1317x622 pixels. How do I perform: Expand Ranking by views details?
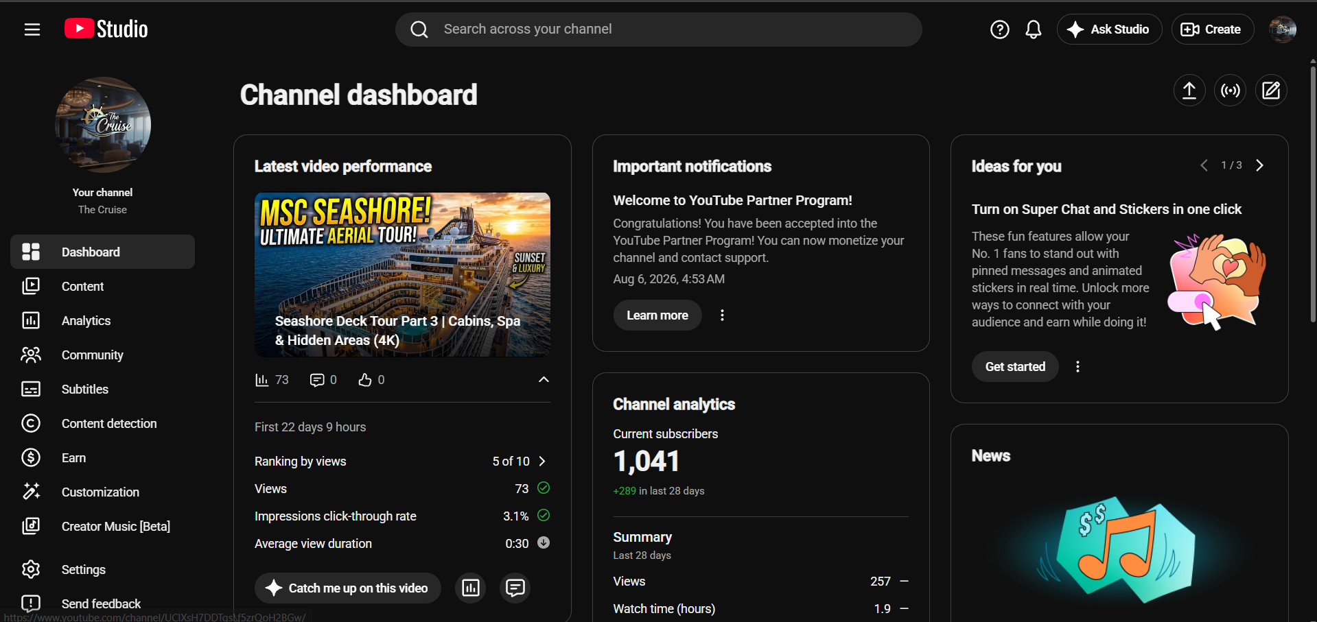[542, 462]
